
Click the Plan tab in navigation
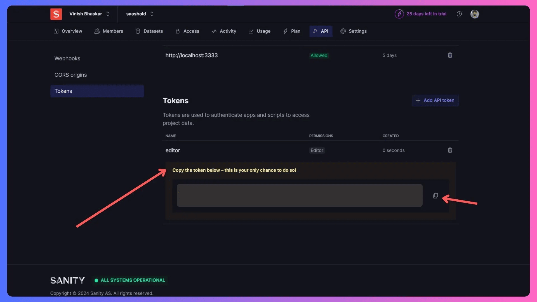(x=295, y=31)
